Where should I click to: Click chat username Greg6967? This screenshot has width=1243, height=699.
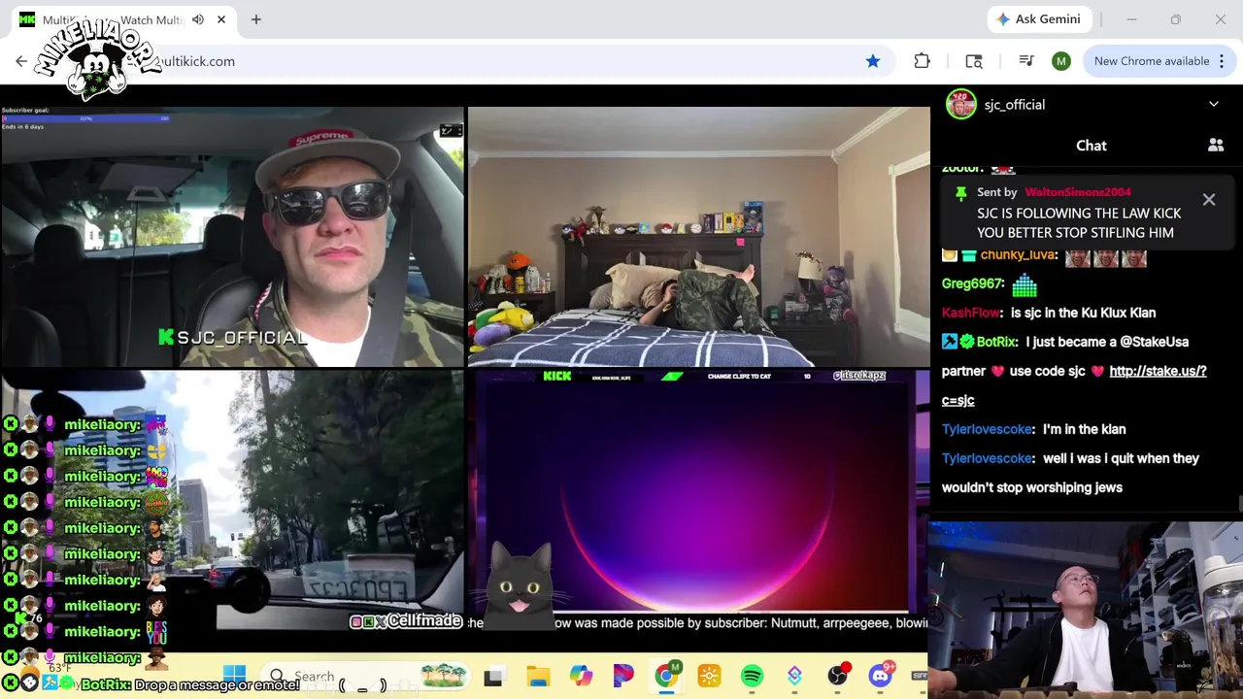(x=972, y=283)
